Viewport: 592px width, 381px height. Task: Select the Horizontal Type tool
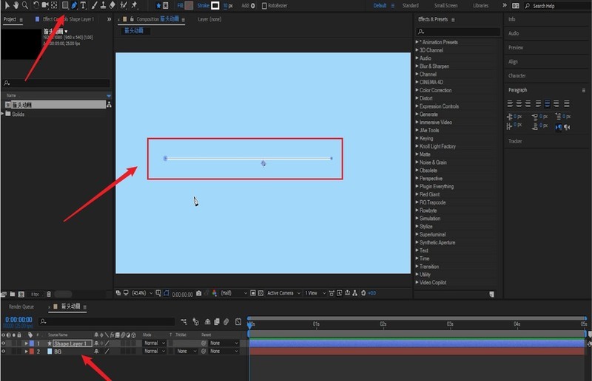(83, 5)
